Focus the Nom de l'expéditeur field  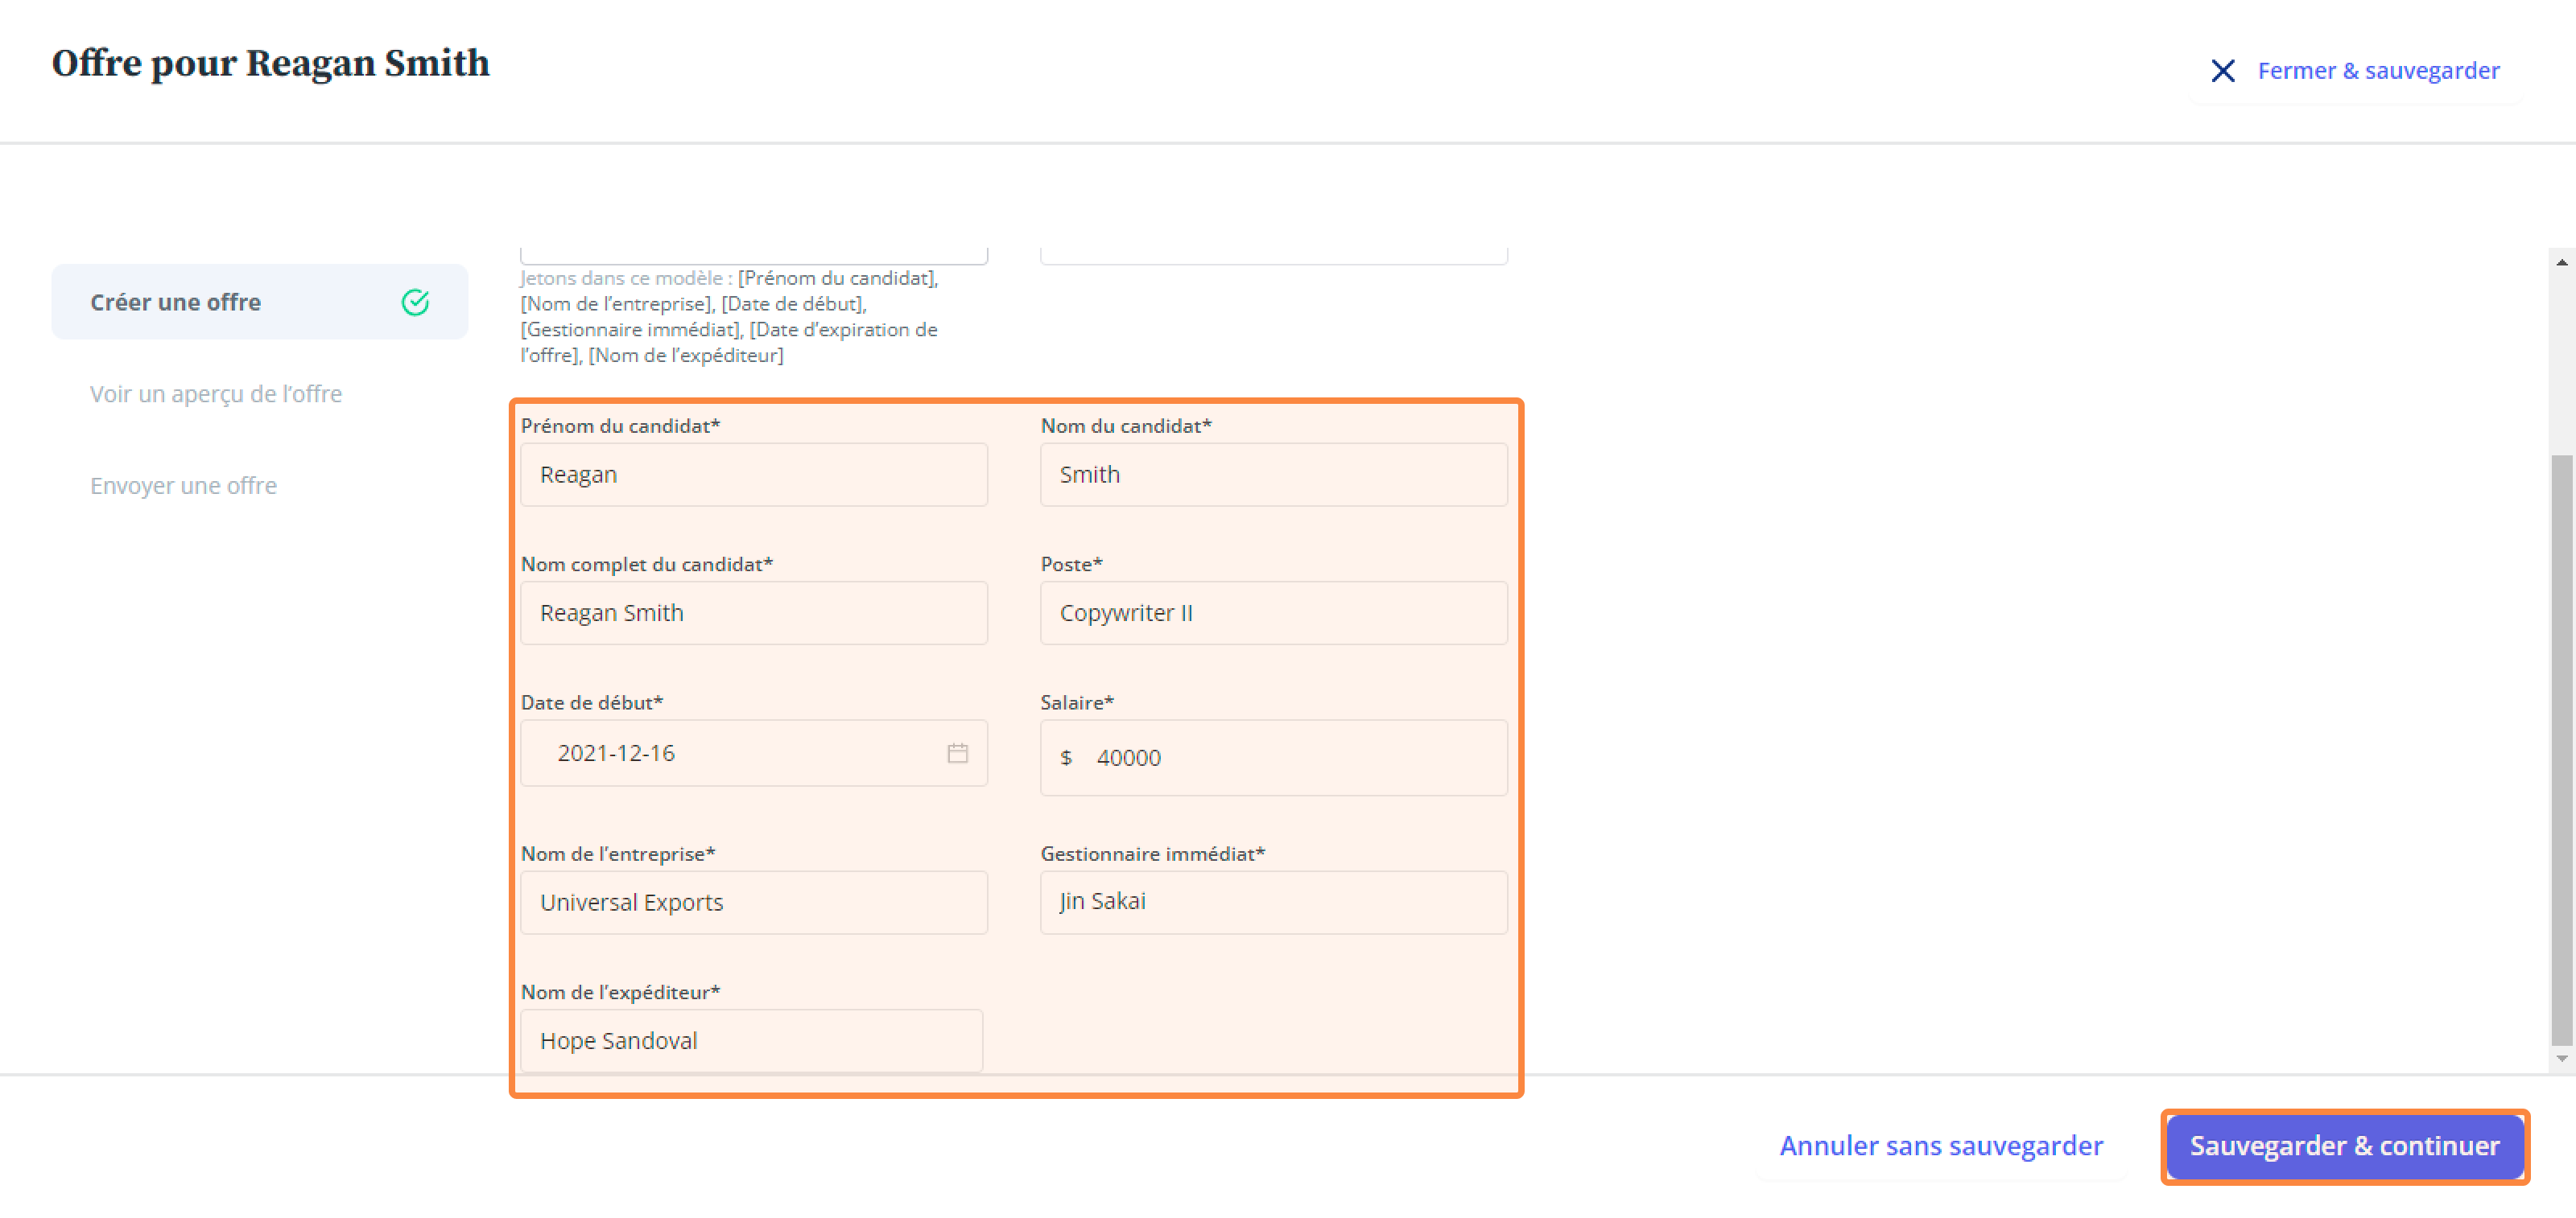tap(751, 1041)
